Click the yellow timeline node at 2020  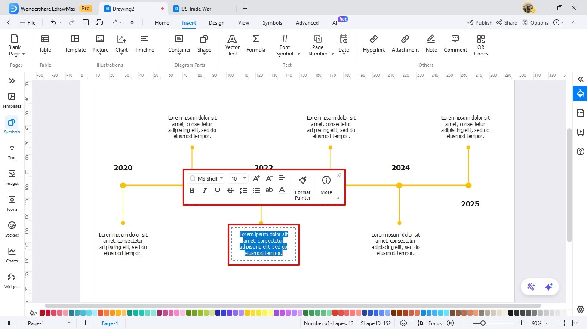pos(123,185)
